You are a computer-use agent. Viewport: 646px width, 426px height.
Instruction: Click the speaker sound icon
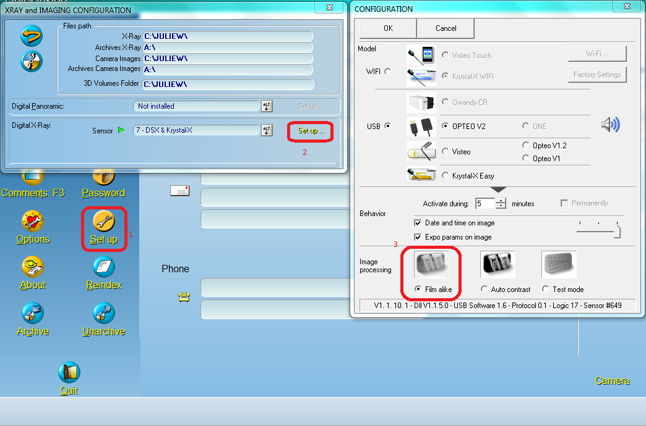tap(610, 125)
